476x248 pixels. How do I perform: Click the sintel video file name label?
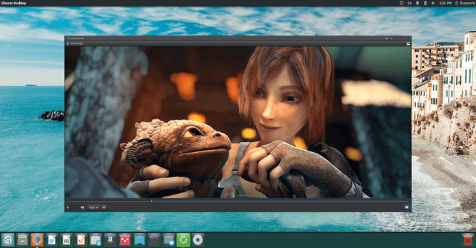(x=76, y=44)
